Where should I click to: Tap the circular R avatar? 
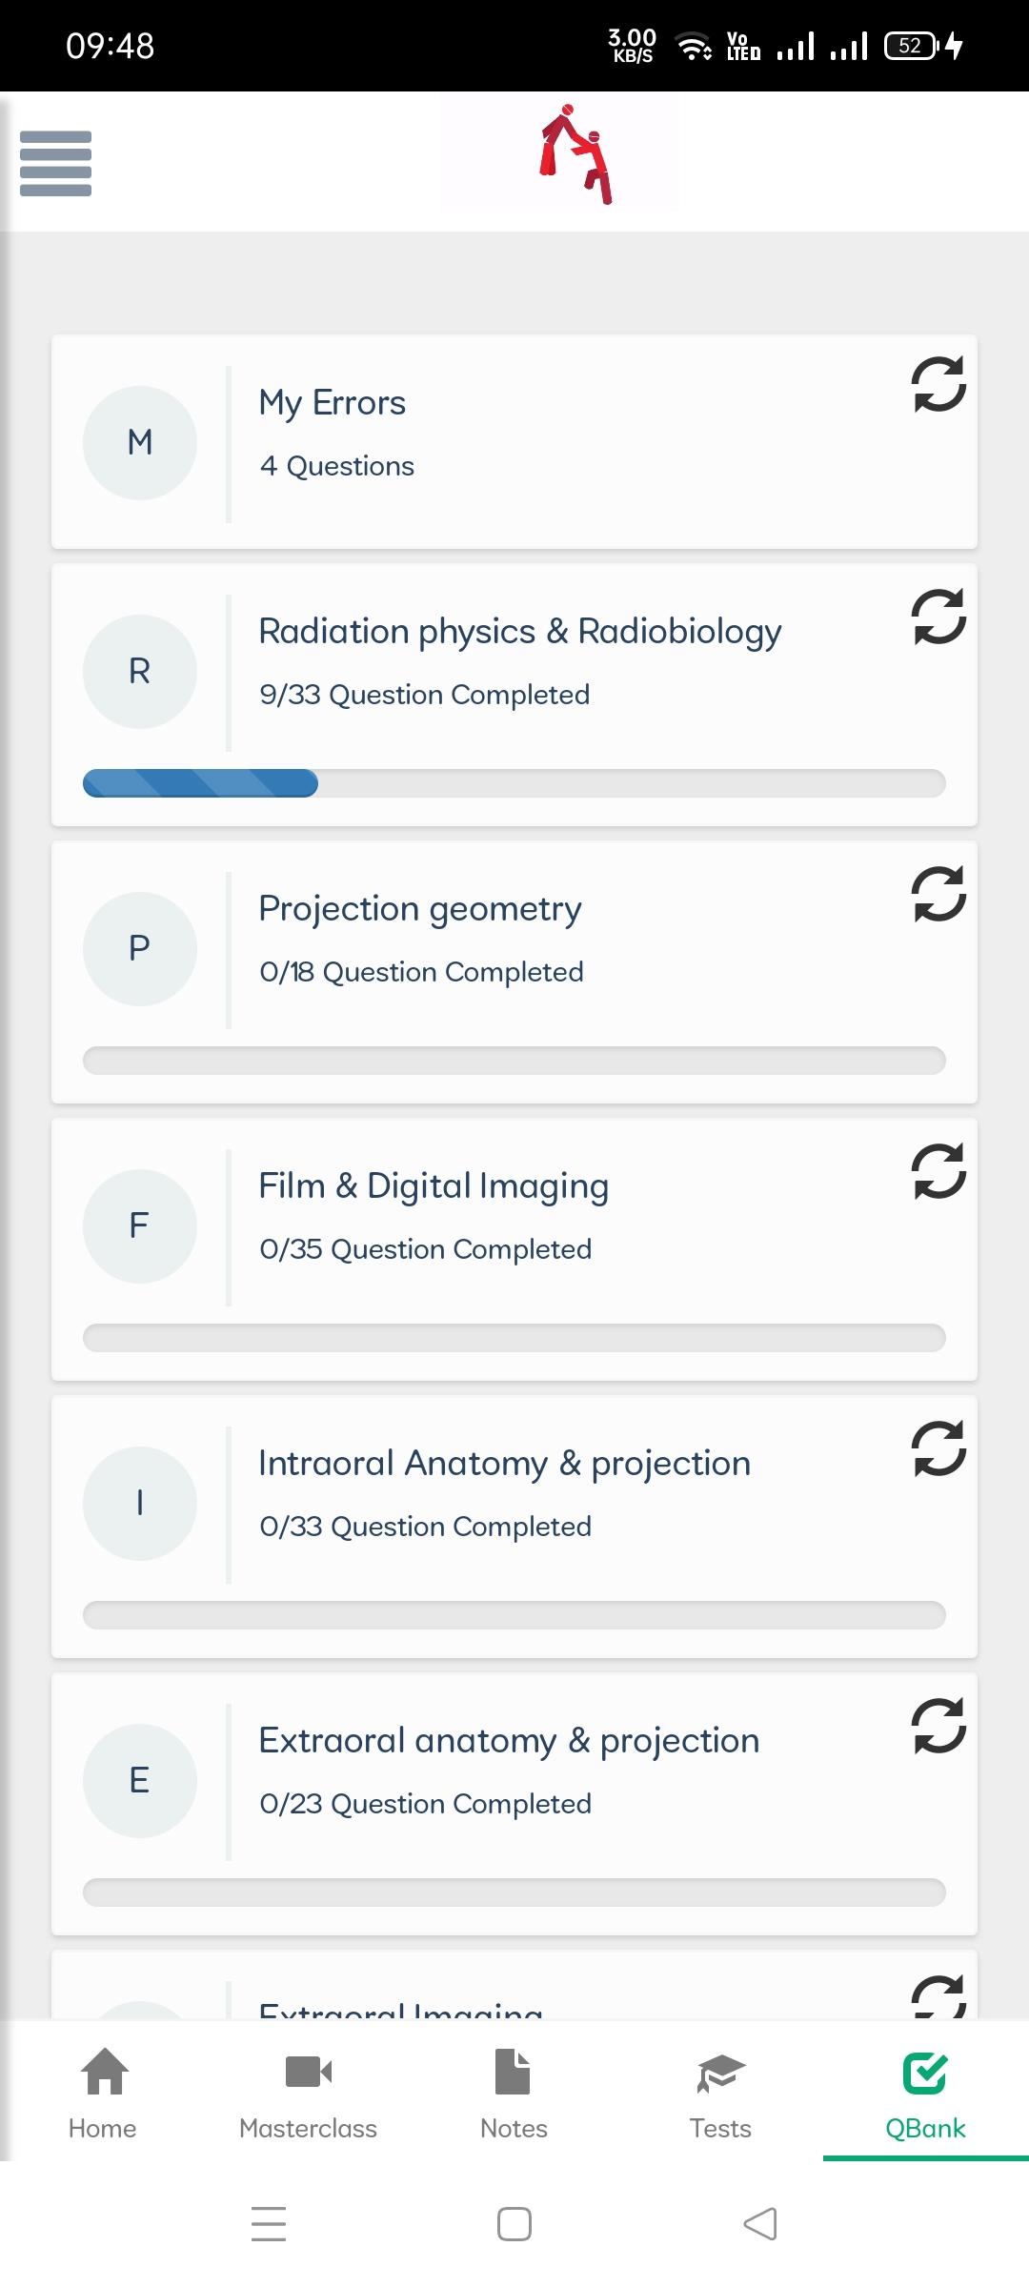click(140, 672)
